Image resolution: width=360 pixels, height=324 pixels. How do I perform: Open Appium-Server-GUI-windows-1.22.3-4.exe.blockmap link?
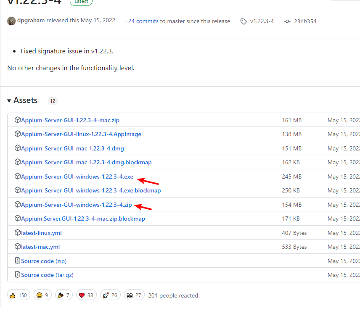pyautogui.click(x=91, y=190)
